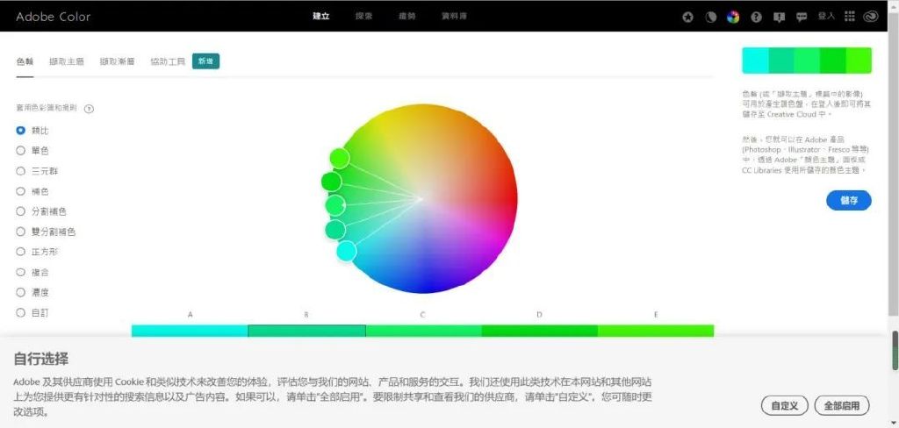Screen dimensions: 899x428
Task: Click the palette preview strip above the description
Action: point(807,61)
